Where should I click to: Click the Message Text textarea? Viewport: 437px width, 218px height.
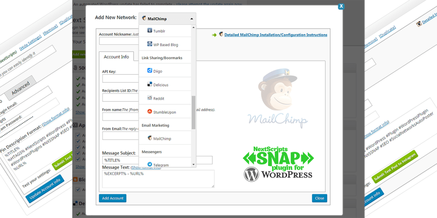click(x=158, y=179)
